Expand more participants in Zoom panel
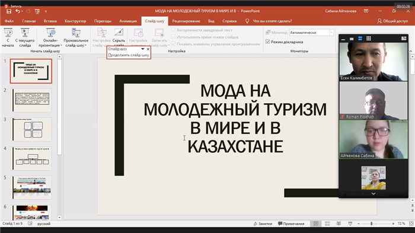 coord(373,194)
